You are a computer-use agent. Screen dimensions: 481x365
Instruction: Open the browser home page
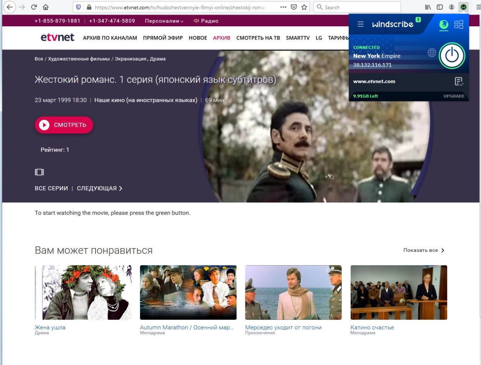click(46, 7)
